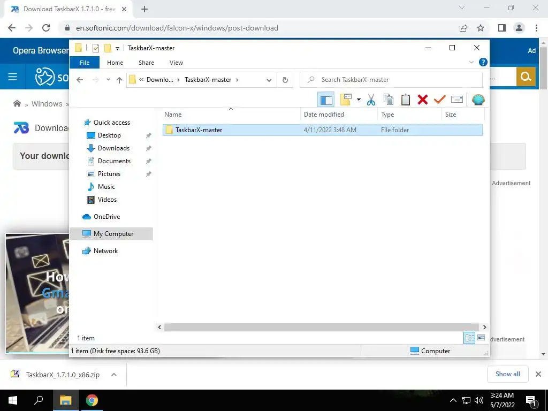Sort by Size column header
Image resolution: width=548 pixels, height=411 pixels.
(x=463, y=115)
